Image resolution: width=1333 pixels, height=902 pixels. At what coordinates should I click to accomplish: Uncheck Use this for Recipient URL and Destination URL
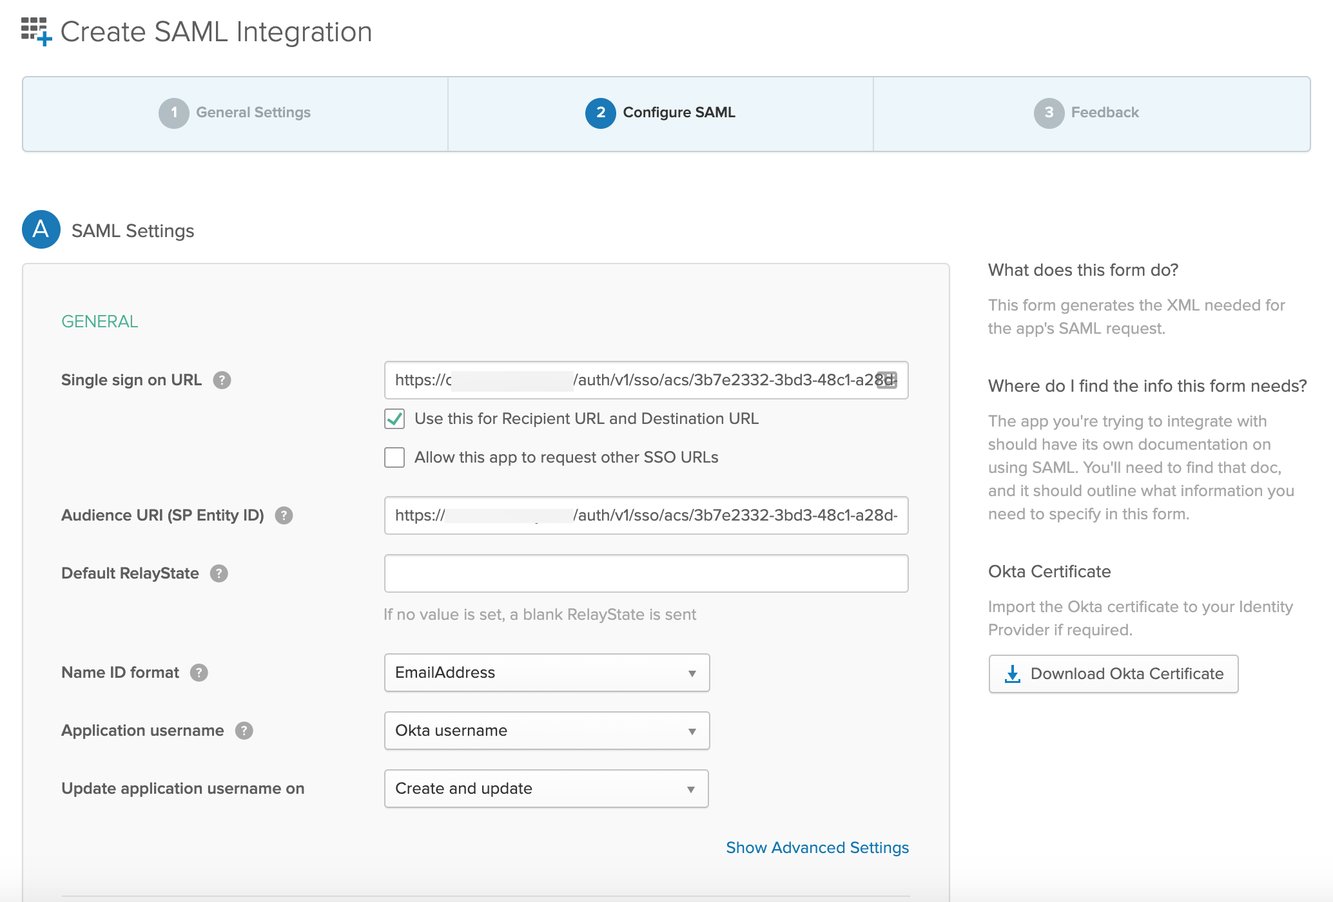[394, 419]
